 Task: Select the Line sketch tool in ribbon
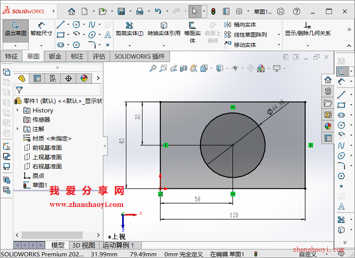click(x=61, y=24)
